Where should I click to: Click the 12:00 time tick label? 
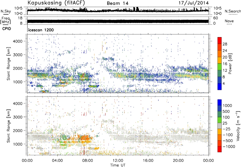click(x=118, y=161)
